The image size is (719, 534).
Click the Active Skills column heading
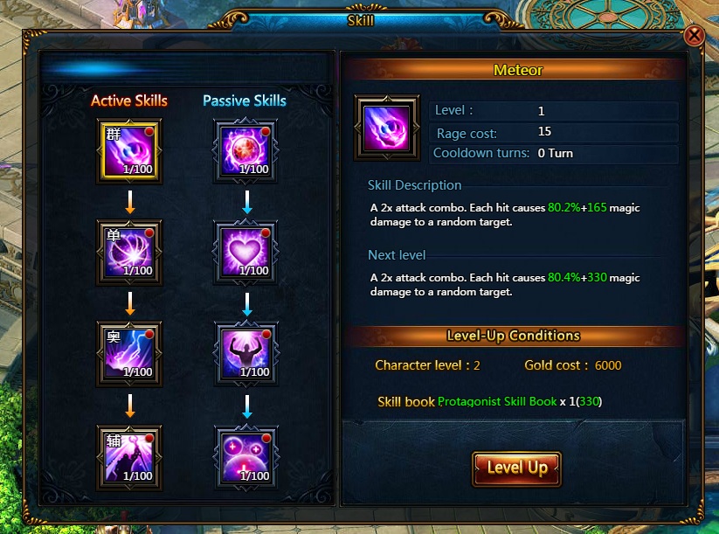tap(128, 101)
